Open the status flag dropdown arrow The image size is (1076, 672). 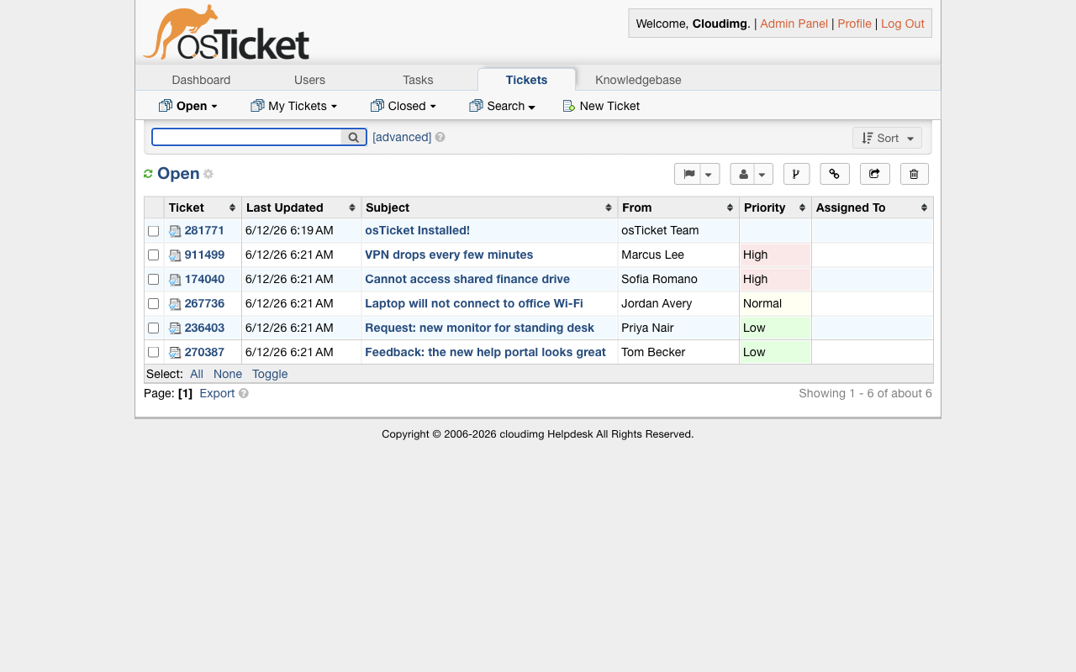coord(710,174)
